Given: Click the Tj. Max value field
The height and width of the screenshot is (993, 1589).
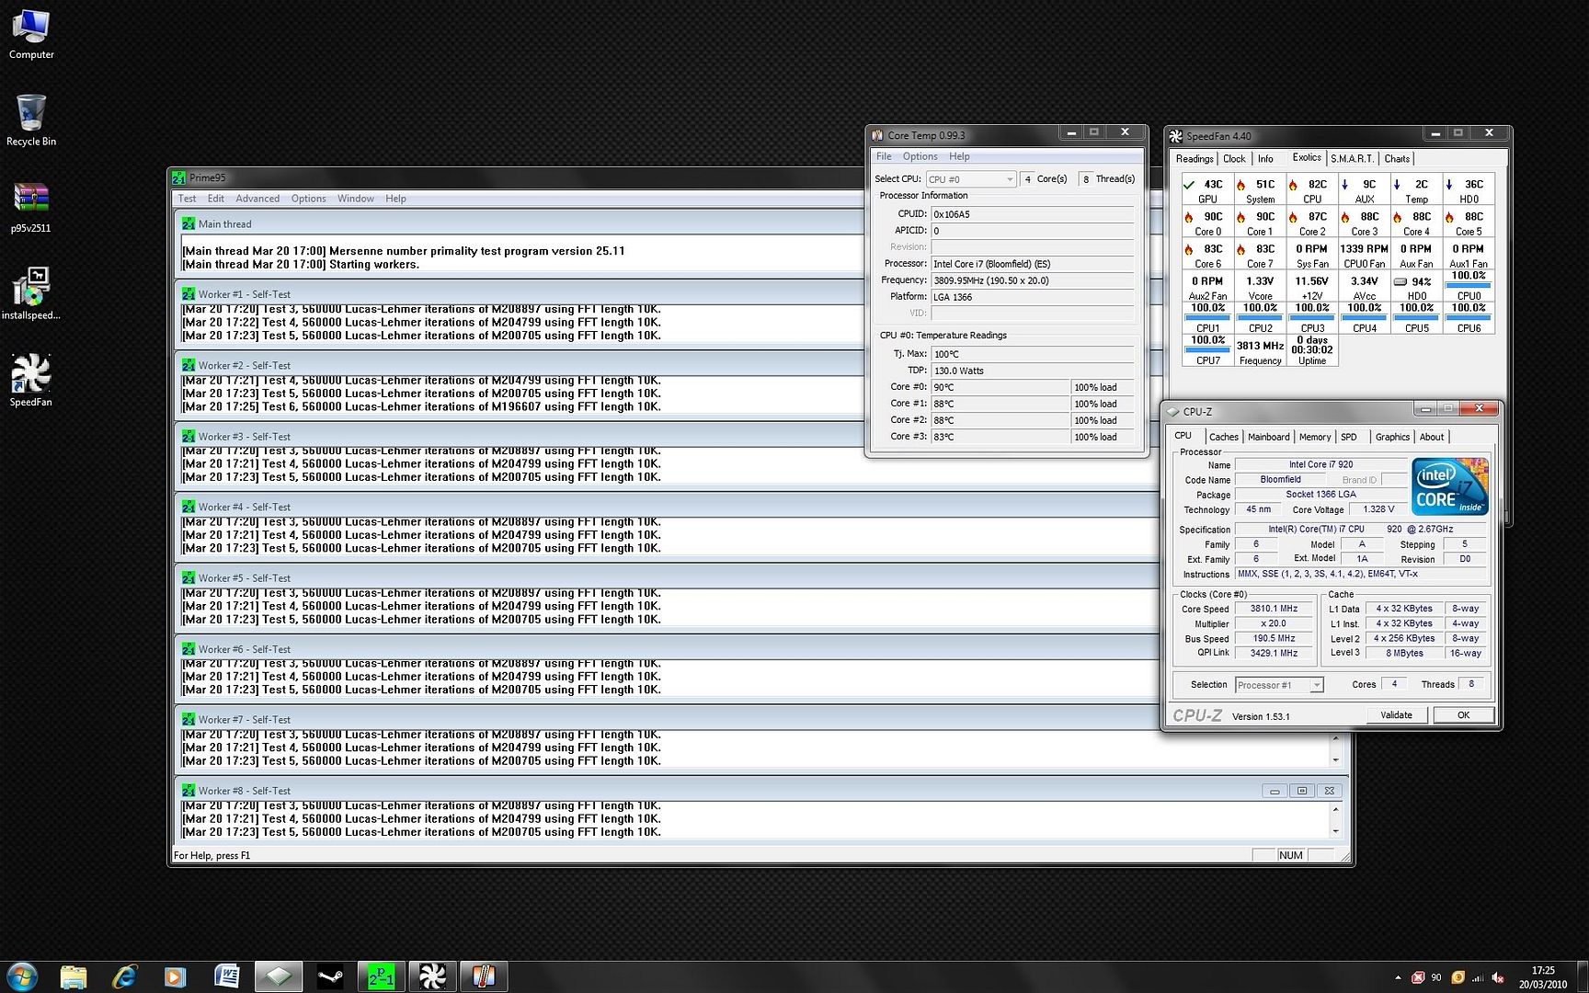Looking at the screenshot, I should click(1032, 354).
